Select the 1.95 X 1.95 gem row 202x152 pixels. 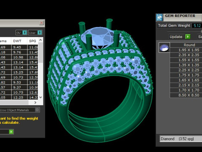[189, 50]
